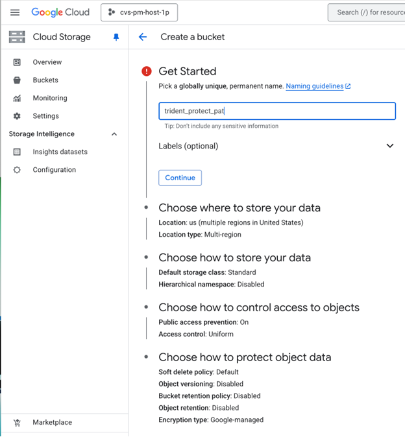The height and width of the screenshot is (437, 405).
Task: Open the Marketplace menu item
Action: [52, 423]
